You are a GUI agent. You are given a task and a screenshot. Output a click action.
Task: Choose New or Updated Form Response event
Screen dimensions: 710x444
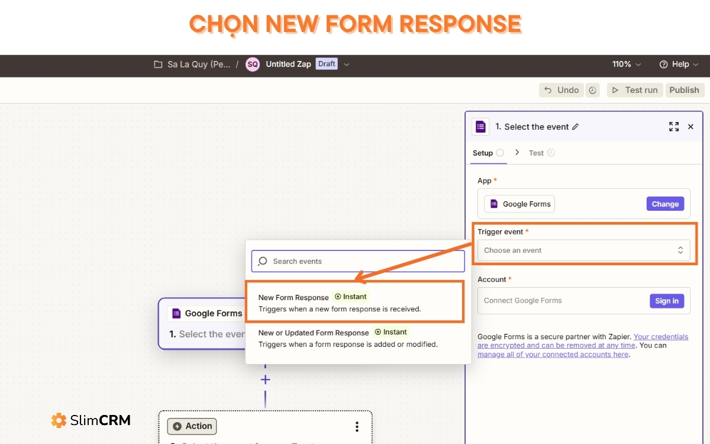click(354, 338)
